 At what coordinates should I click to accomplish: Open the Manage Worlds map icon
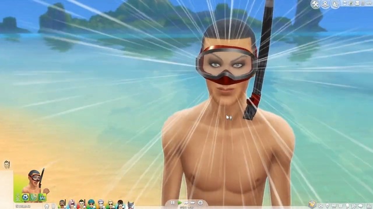point(325,4)
